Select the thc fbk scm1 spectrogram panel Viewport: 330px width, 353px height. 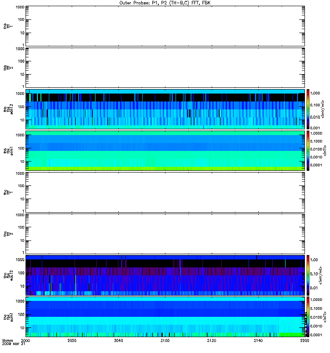point(165,317)
